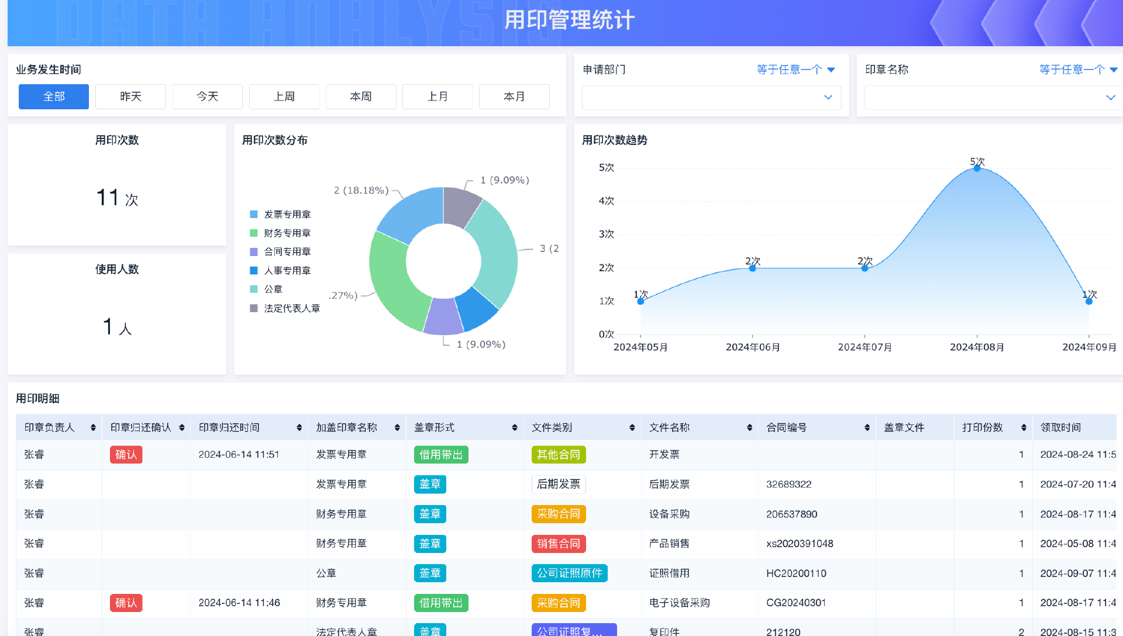Sort by 盖章形式 using its arrows
Image resolution: width=1123 pixels, height=636 pixels.
pos(515,428)
